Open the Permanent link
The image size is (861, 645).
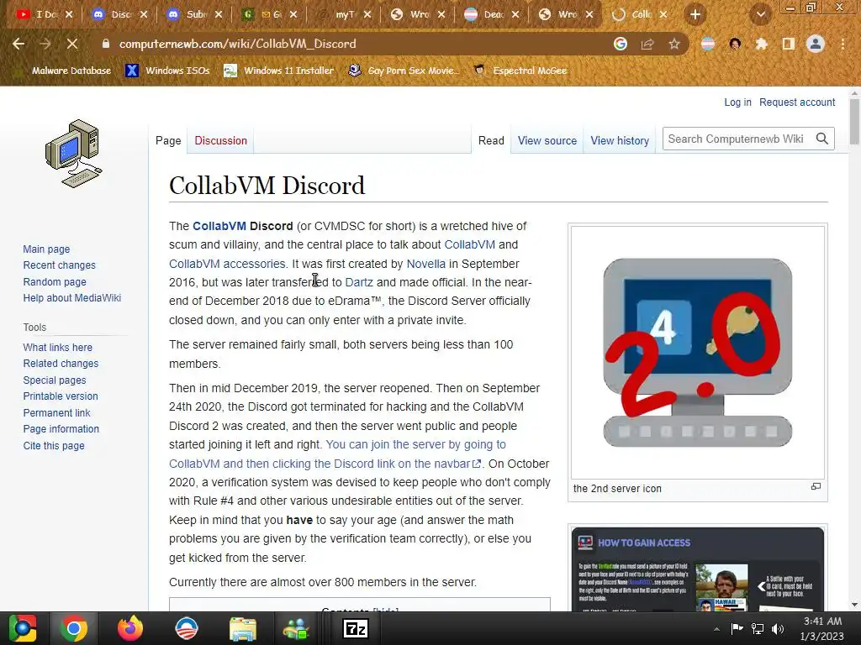[x=56, y=413]
